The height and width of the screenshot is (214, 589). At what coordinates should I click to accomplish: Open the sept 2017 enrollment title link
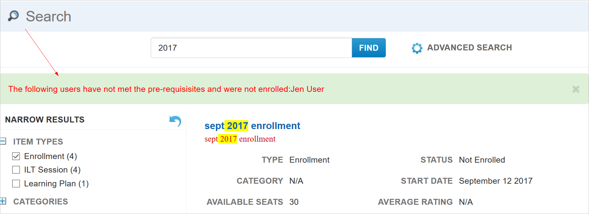click(252, 126)
